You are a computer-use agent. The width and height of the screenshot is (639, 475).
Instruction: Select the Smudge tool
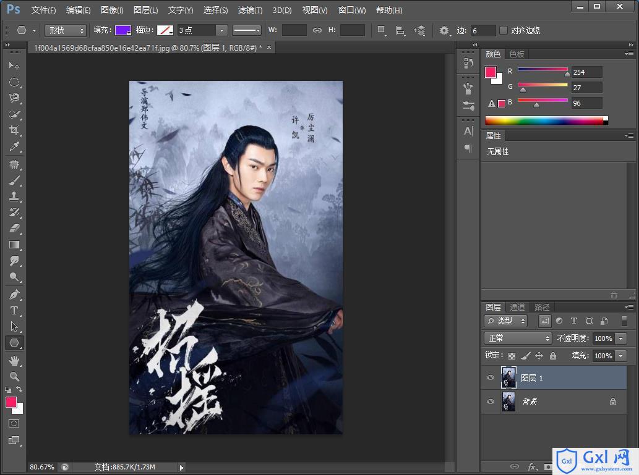pyautogui.click(x=14, y=261)
